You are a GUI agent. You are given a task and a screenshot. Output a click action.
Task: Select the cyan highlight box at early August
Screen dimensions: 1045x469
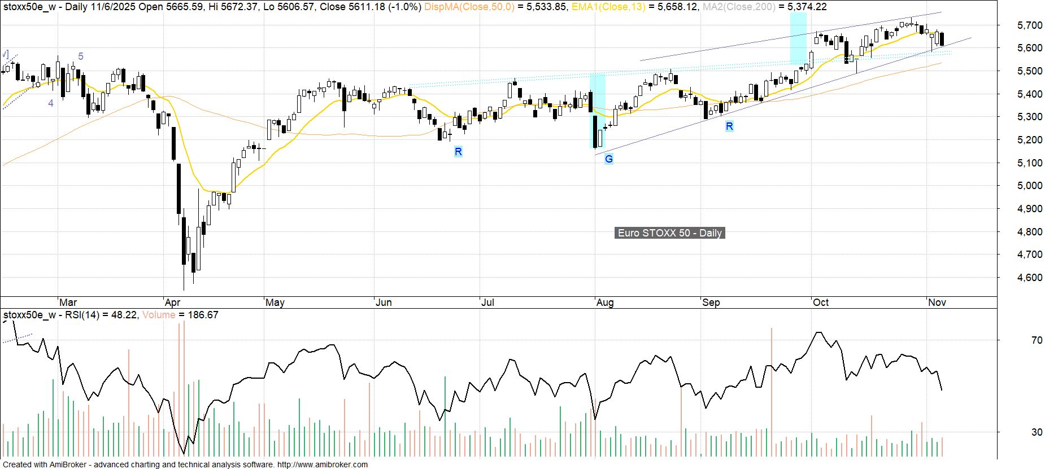point(598,111)
